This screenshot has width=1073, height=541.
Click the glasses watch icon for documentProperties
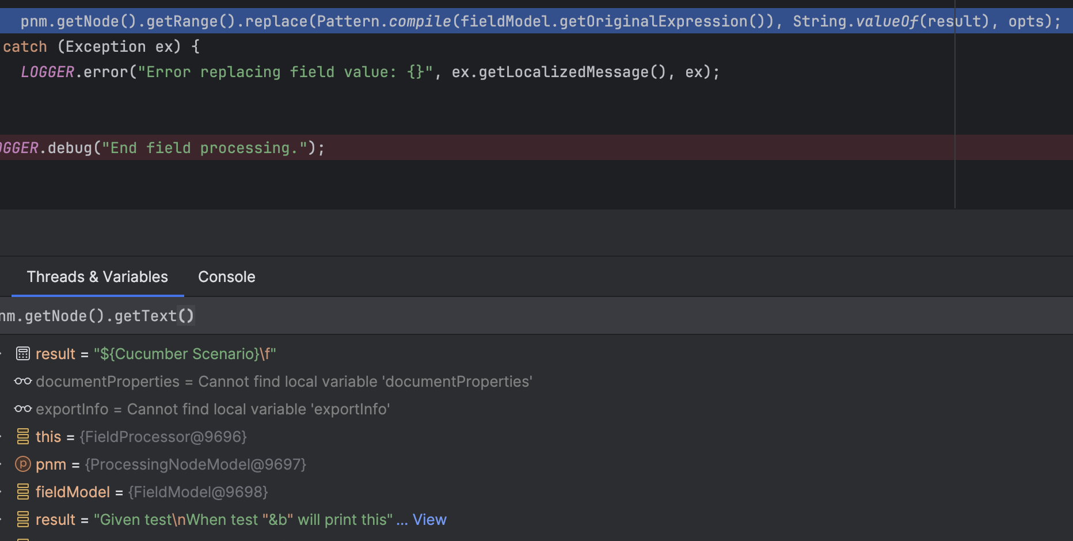click(23, 381)
